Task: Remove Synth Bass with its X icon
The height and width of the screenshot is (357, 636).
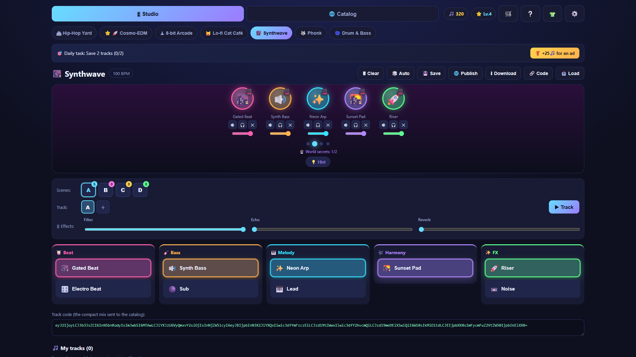Action: (290, 125)
